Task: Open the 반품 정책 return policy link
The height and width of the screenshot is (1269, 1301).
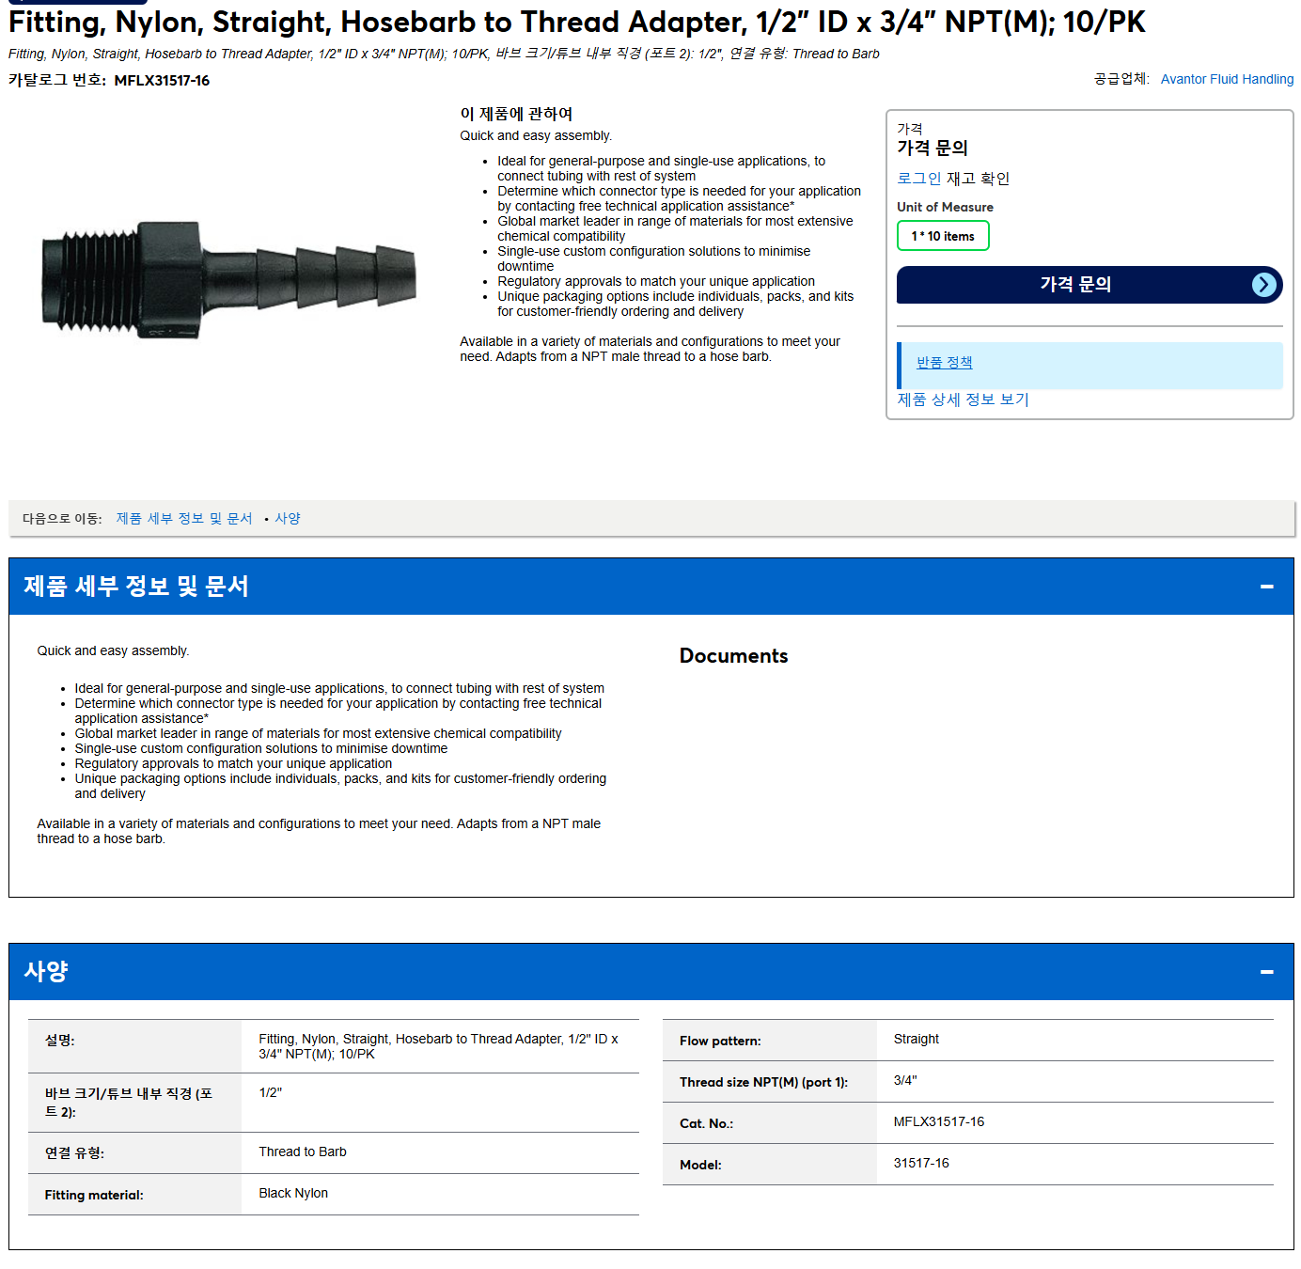Action: pos(944,363)
